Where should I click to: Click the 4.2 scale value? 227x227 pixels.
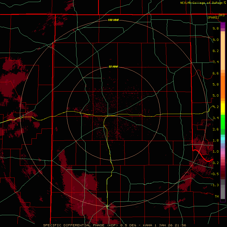pyautogui.click(x=216, y=107)
